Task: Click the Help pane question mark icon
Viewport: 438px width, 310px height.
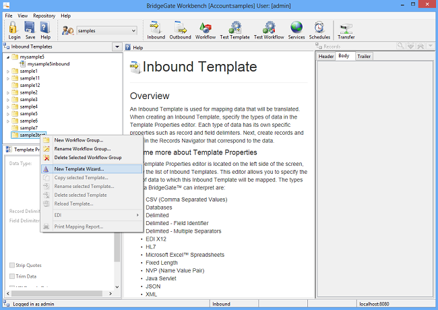Action: tap(127, 47)
